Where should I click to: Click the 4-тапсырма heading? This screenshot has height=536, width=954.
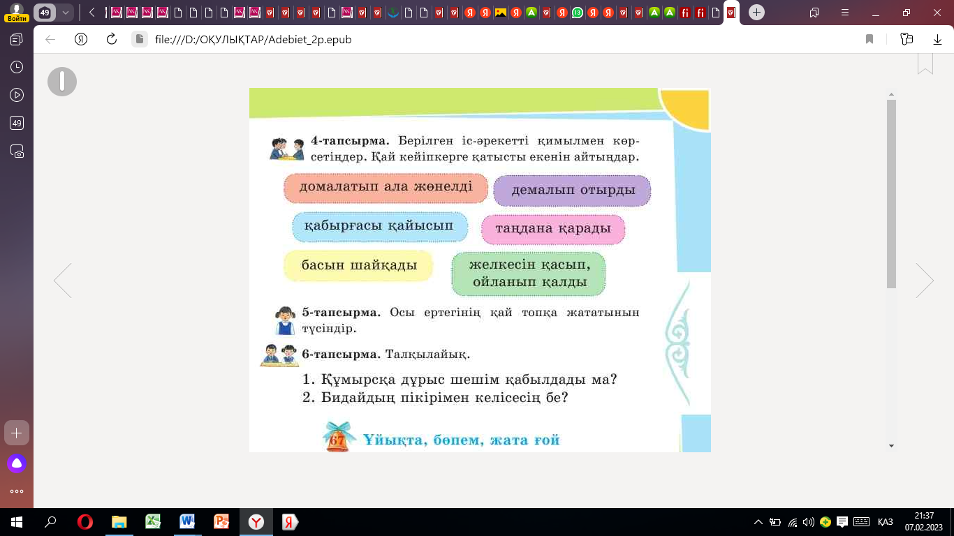(x=350, y=140)
